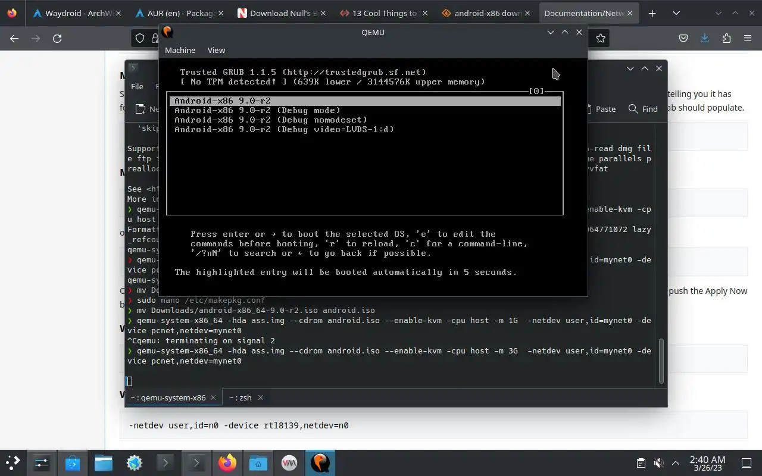Open a new Firefox tab
This screenshot has height=476, width=762.
652,13
